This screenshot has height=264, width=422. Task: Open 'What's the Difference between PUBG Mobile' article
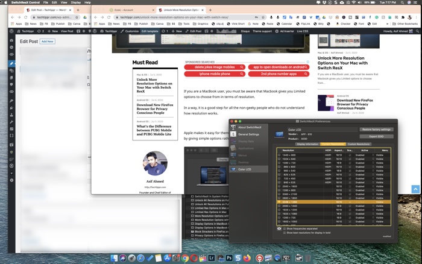[x=154, y=130]
